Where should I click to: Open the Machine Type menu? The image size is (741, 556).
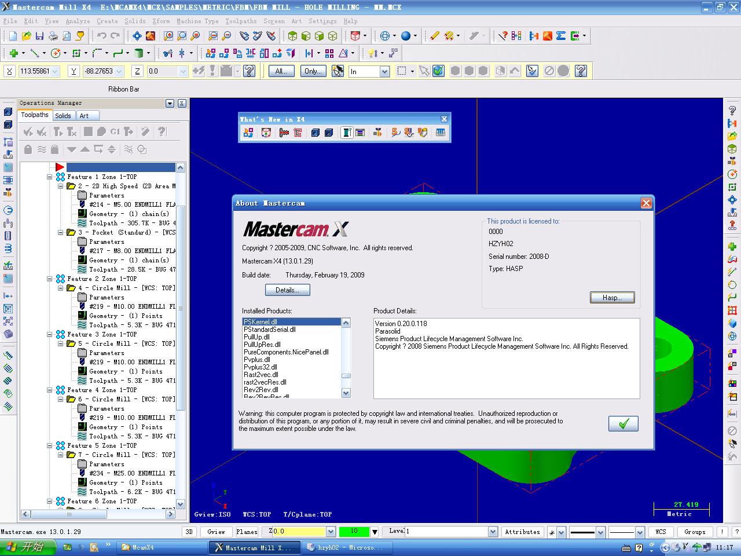click(x=197, y=21)
